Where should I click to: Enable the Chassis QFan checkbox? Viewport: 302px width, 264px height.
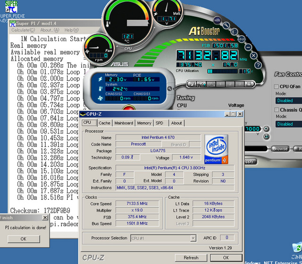point(277,110)
